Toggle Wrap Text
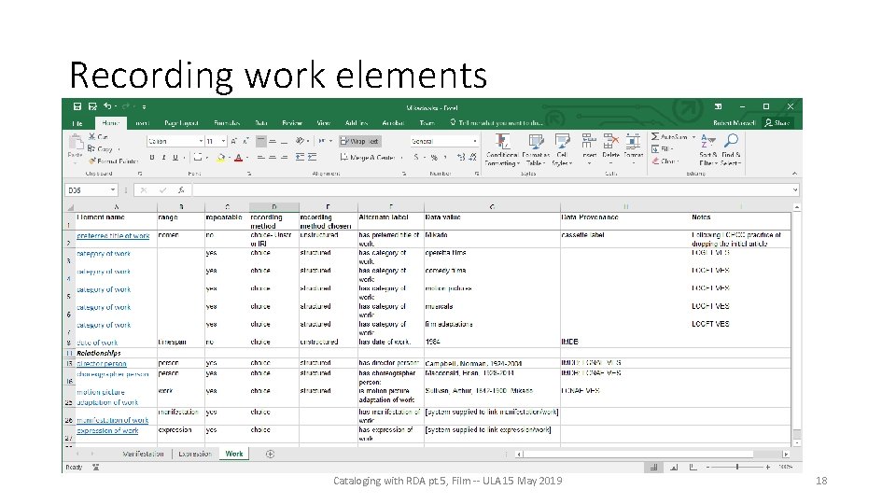Viewport: 896px width, 504px height. (x=359, y=141)
